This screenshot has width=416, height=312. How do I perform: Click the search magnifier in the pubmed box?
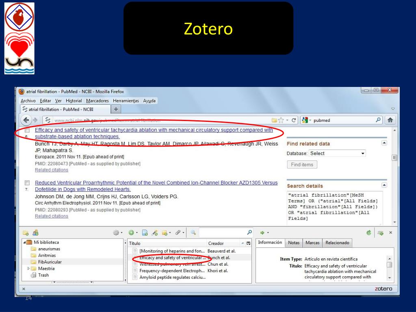378,120
